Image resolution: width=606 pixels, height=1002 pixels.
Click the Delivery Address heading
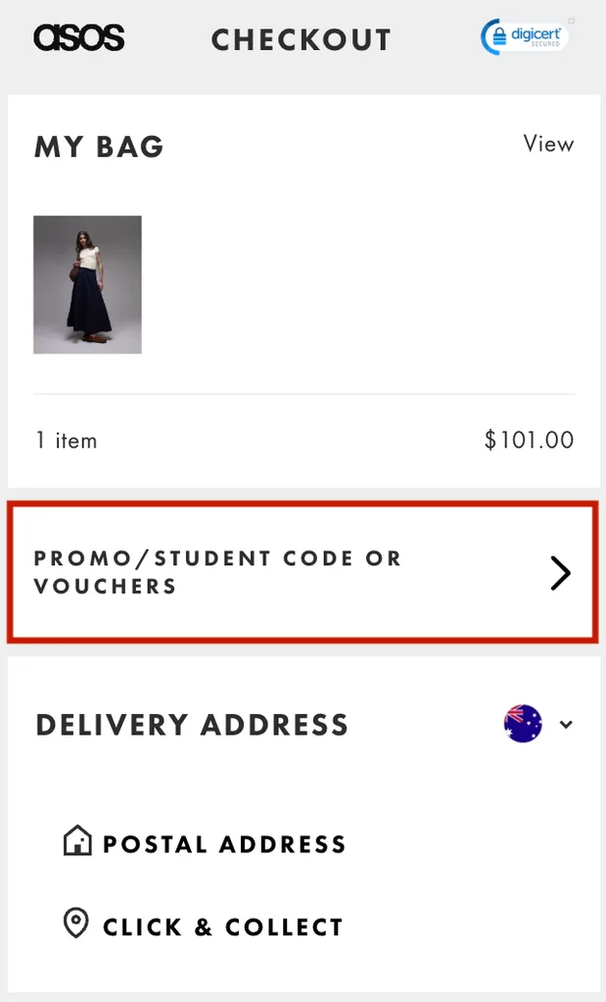tap(192, 725)
